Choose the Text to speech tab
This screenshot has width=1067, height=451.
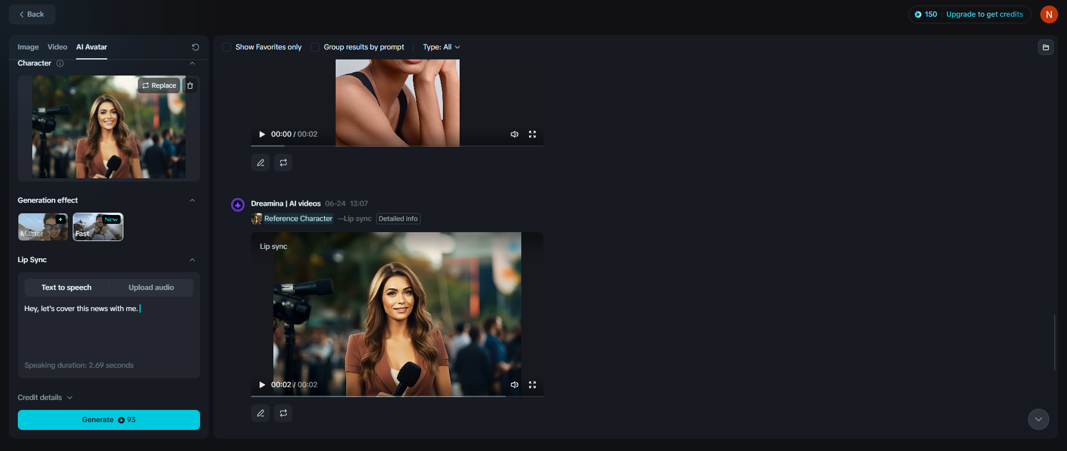[67, 288]
